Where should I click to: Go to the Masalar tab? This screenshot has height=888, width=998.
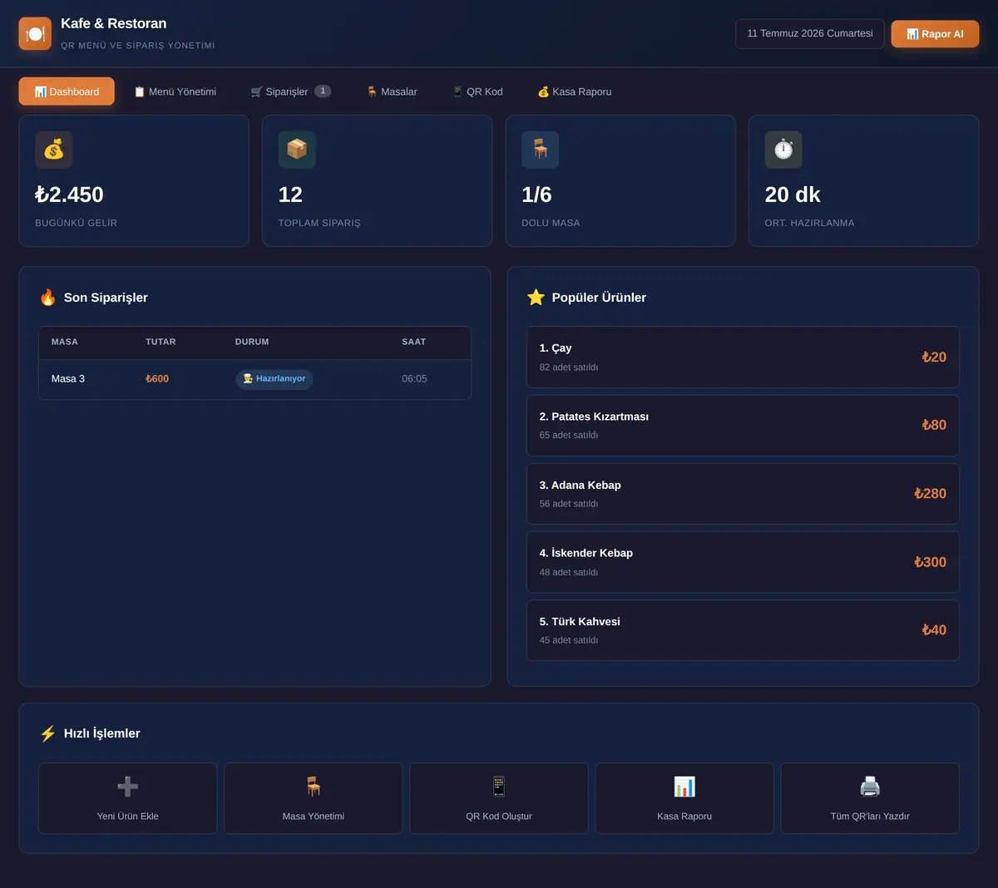point(392,91)
